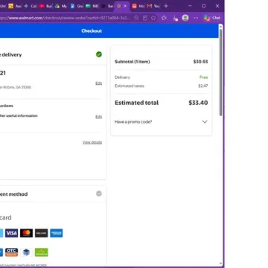The height and width of the screenshot is (268, 268).
Task: Switch to the 'Gra' docs tab
Action: [77, 6]
